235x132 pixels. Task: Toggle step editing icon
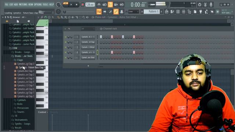pos(110,11)
